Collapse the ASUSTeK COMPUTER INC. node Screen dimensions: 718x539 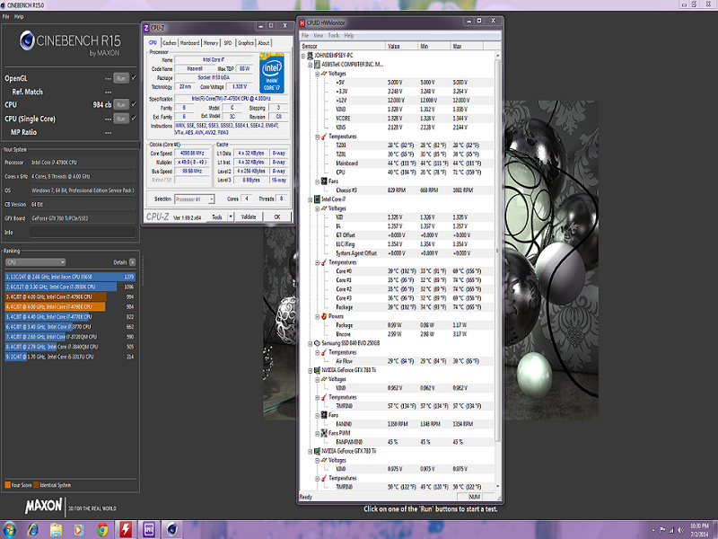pos(310,65)
